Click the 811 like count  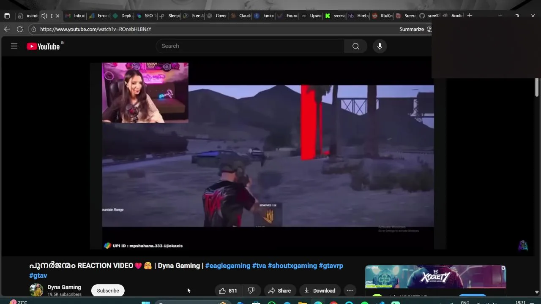pyautogui.click(x=233, y=290)
